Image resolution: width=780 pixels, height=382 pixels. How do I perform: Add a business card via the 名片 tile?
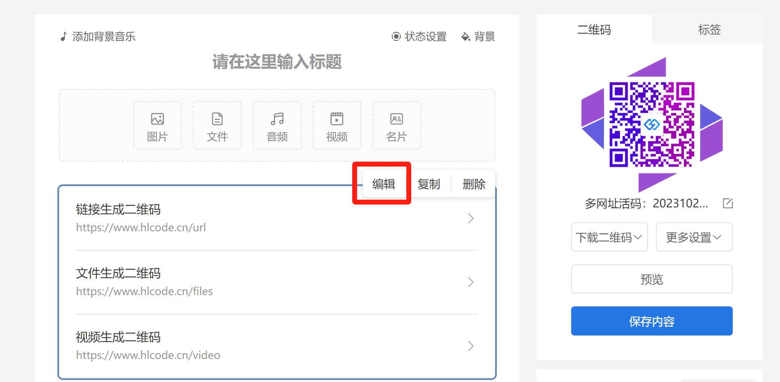tap(397, 125)
